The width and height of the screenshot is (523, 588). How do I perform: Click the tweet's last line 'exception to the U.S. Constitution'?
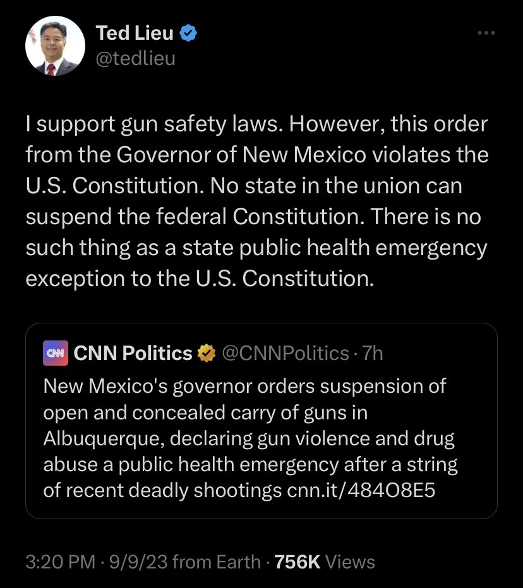click(200, 279)
